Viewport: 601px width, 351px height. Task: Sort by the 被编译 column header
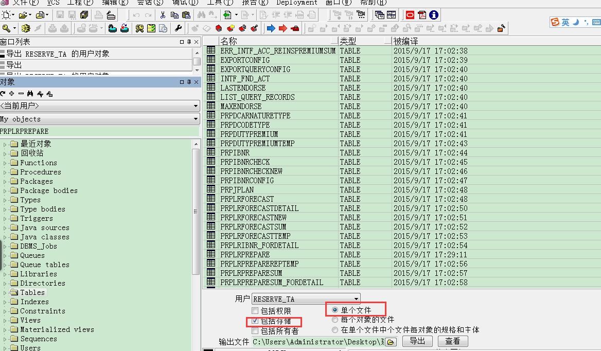pos(497,41)
